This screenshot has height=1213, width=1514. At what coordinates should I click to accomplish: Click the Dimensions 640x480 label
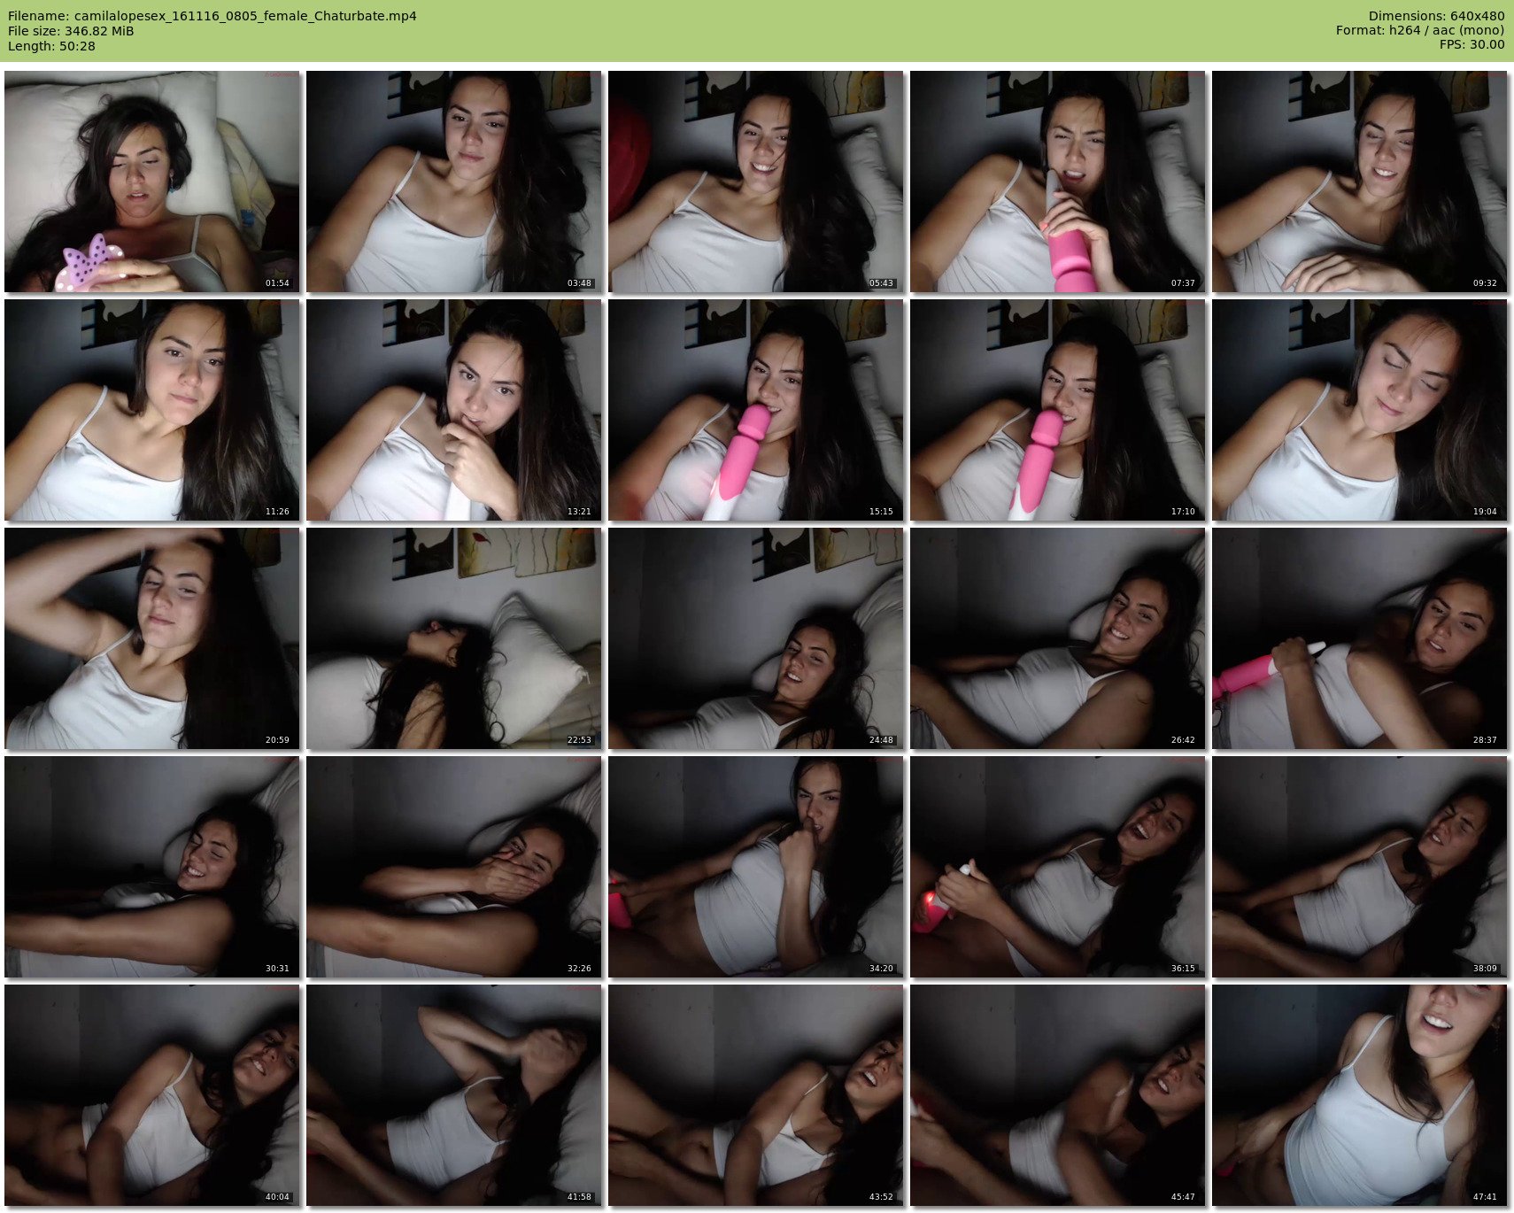(1436, 16)
